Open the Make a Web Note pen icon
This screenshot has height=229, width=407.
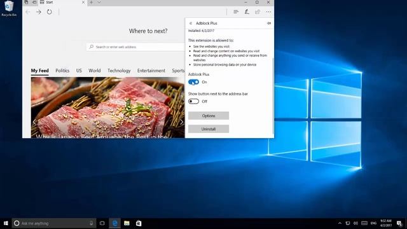pos(247,12)
